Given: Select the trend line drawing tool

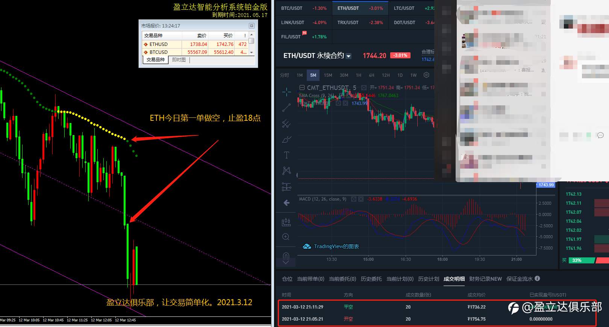Looking at the screenshot, I should tap(286, 108).
